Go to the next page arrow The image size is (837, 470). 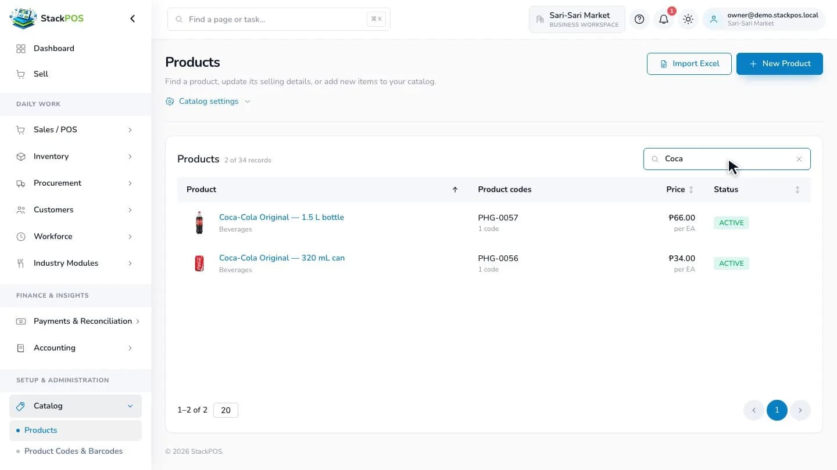[800, 410]
